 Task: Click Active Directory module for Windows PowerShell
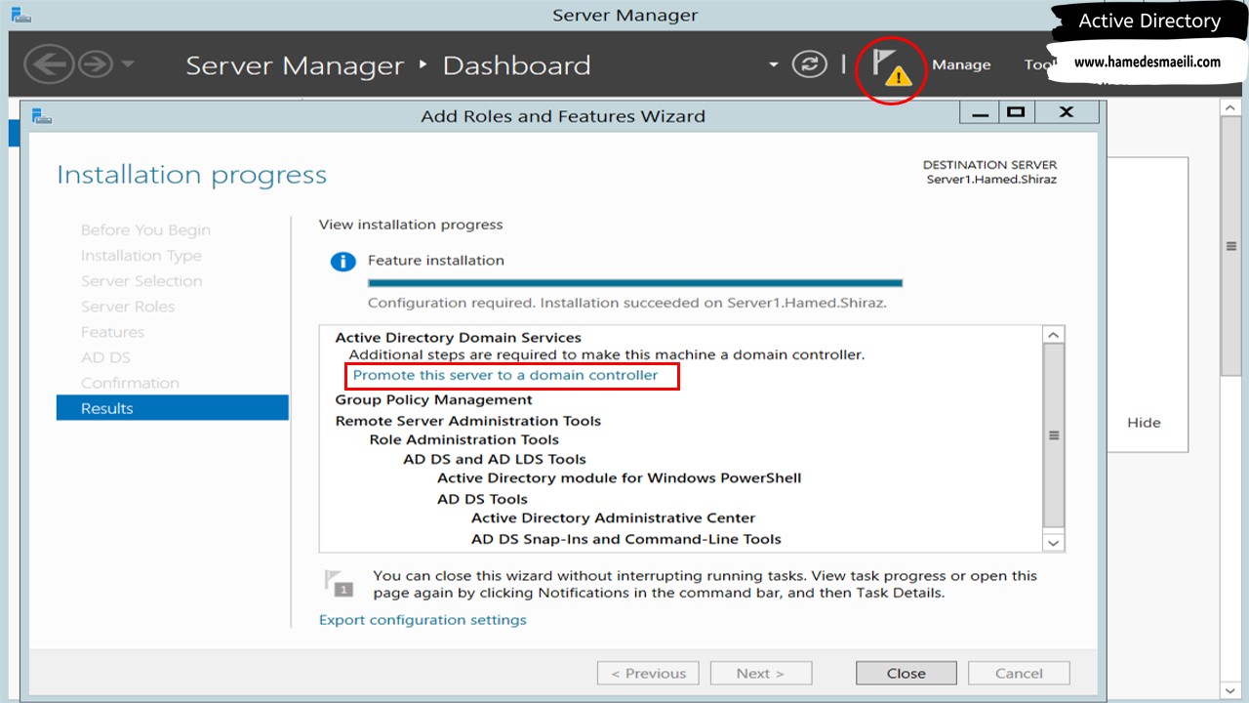(x=619, y=478)
